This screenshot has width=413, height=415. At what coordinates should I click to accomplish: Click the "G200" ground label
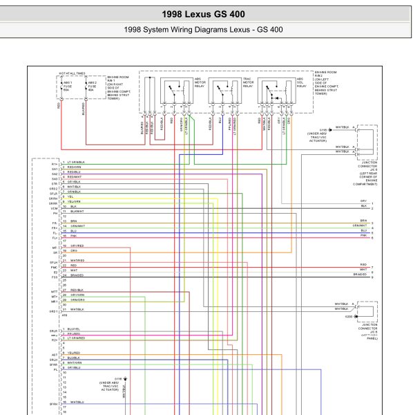point(349,317)
